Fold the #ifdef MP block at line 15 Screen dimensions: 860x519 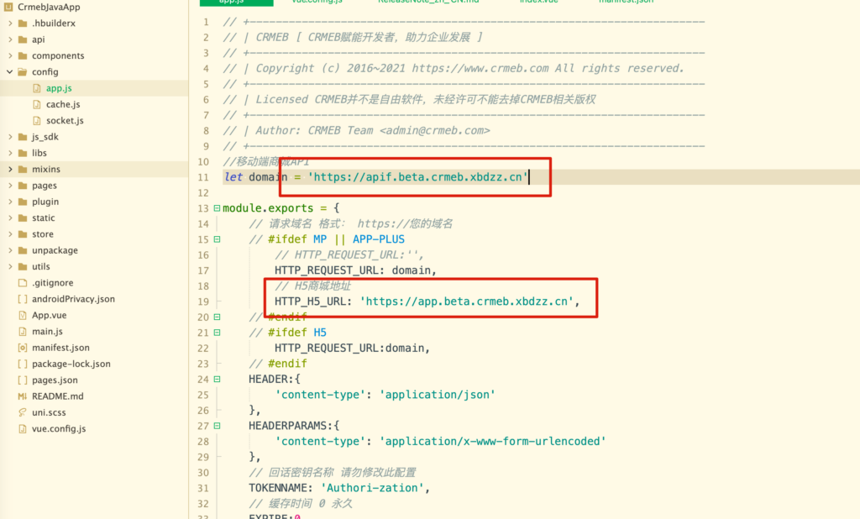pyautogui.click(x=218, y=239)
